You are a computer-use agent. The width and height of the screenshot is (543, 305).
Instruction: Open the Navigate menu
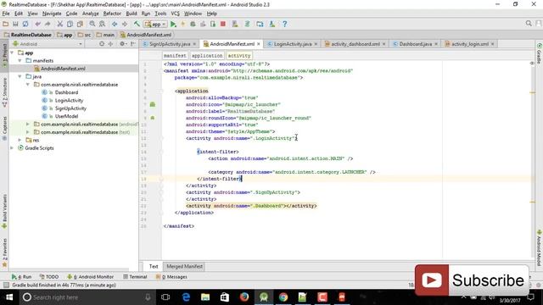(52, 14)
